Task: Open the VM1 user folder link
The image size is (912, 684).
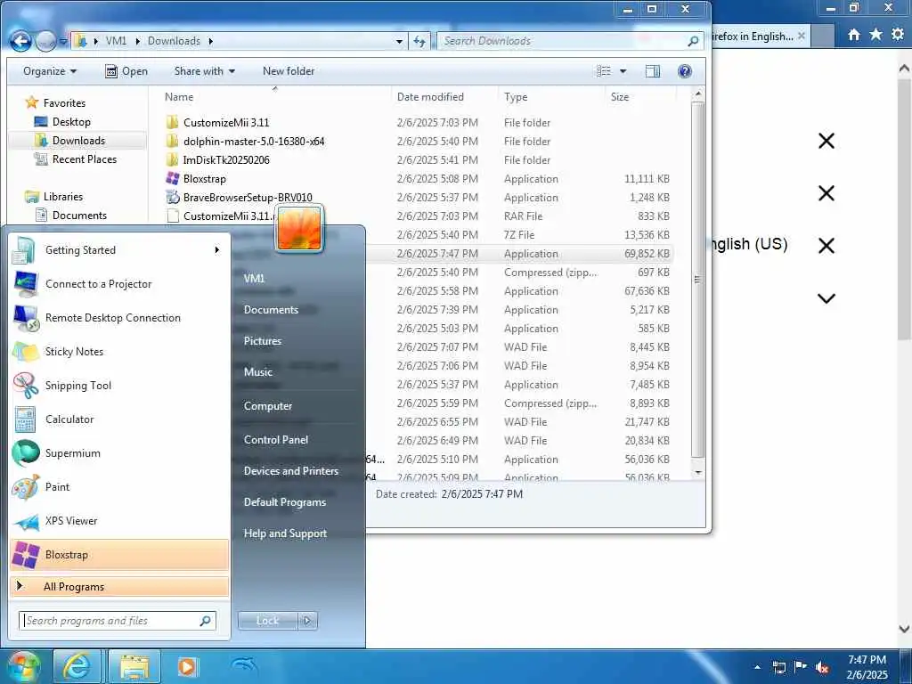Action: 254,278
